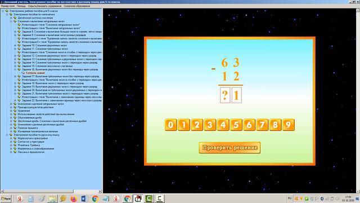The height and width of the screenshot is (203, 360).
Task: Select 'Измерение геометрических величин' tree item
Action: coord(38,131)
